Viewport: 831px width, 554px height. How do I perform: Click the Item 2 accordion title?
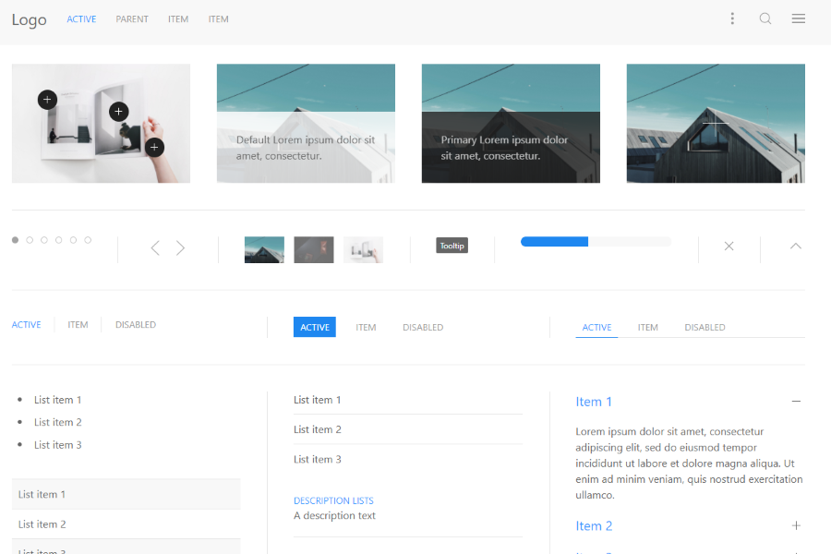pos(594,526)
